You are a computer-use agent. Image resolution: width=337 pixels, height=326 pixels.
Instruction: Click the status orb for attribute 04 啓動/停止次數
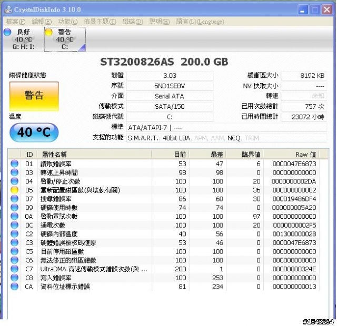coord(14,181)
